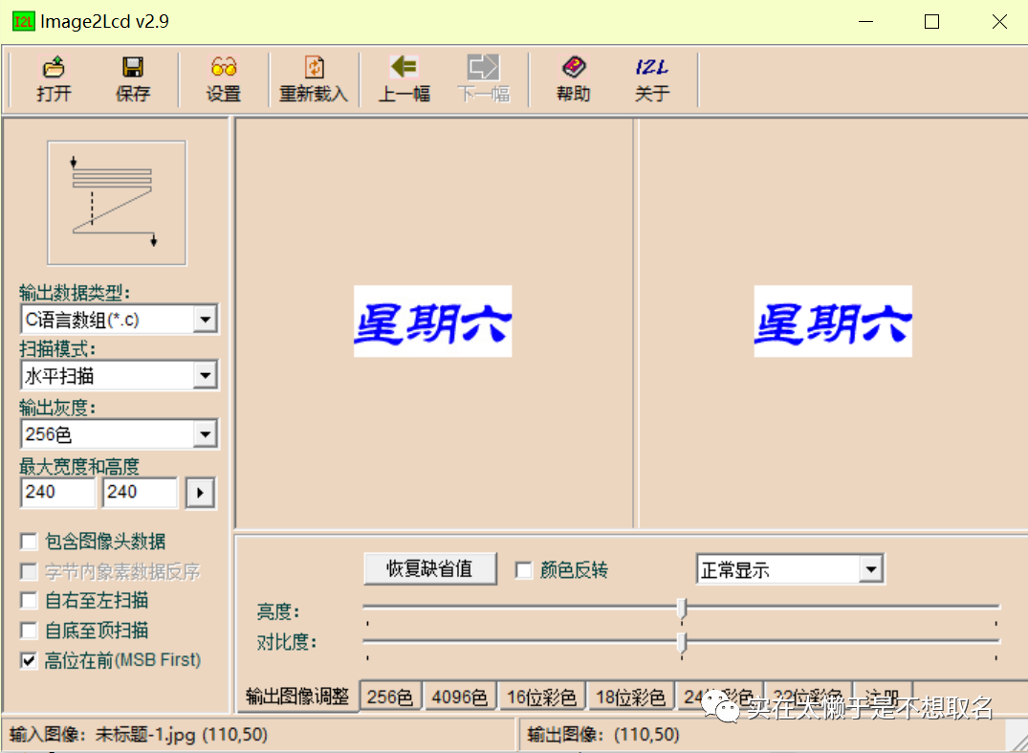Click the 打开 (Open) toolbar icon

[55, 68]
